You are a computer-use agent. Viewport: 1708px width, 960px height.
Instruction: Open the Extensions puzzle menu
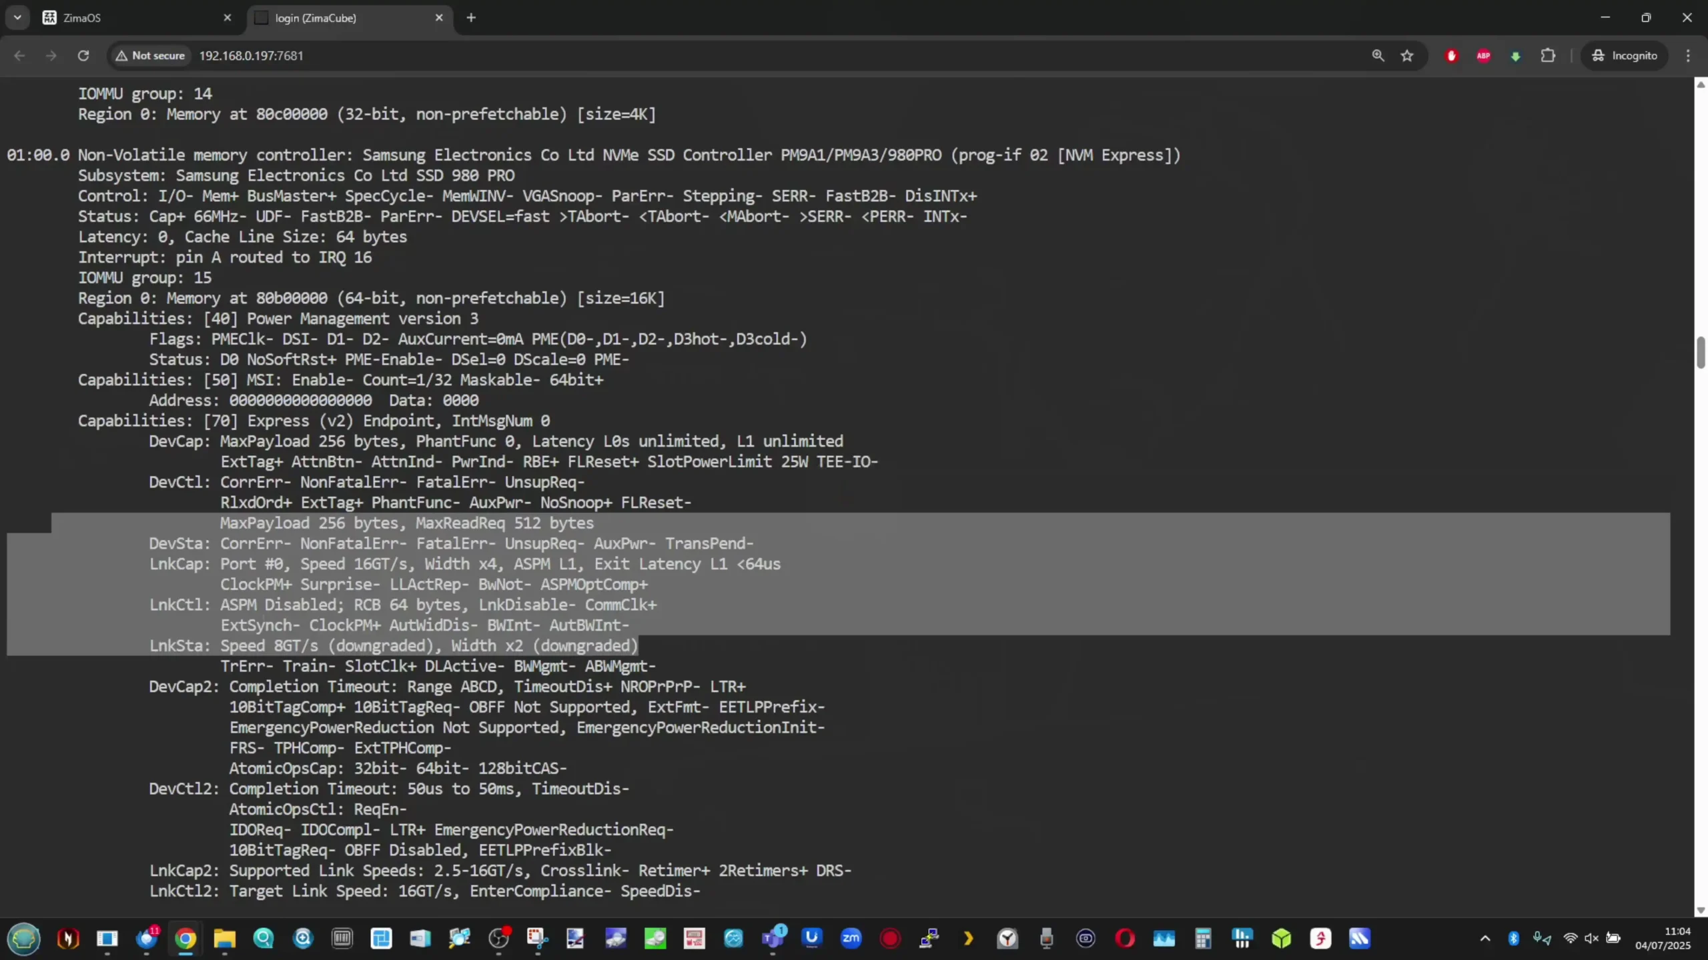coord(1548,55)
